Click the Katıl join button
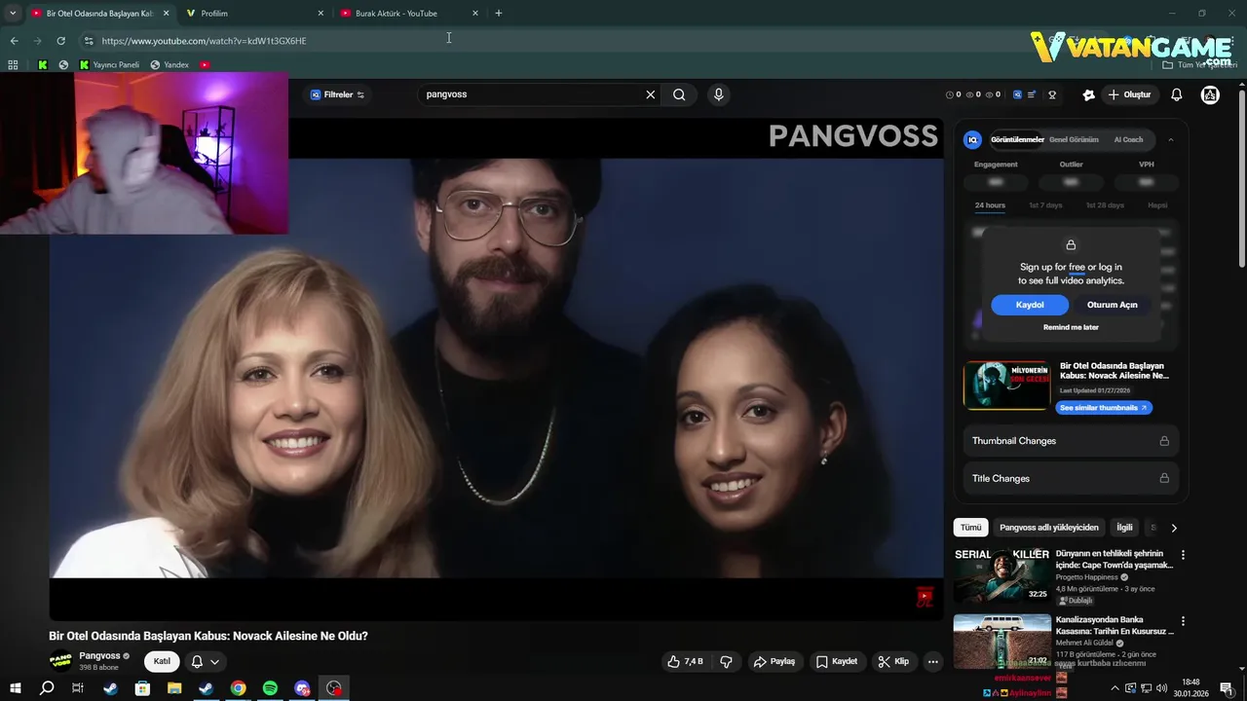The height and width of the screenshot is (701, 1247). (x=162, y=661)
